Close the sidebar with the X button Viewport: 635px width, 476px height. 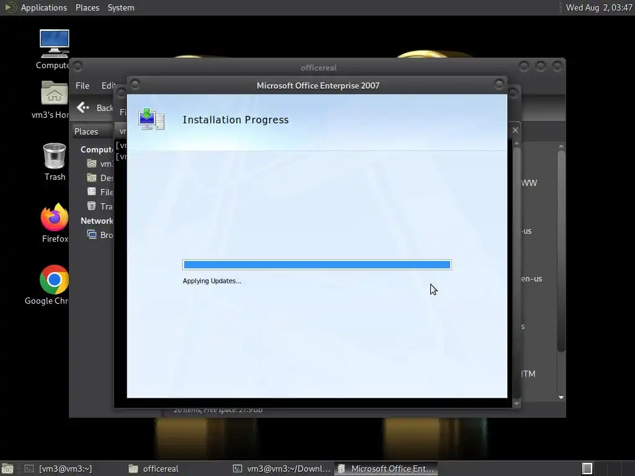tap(515, 130)
